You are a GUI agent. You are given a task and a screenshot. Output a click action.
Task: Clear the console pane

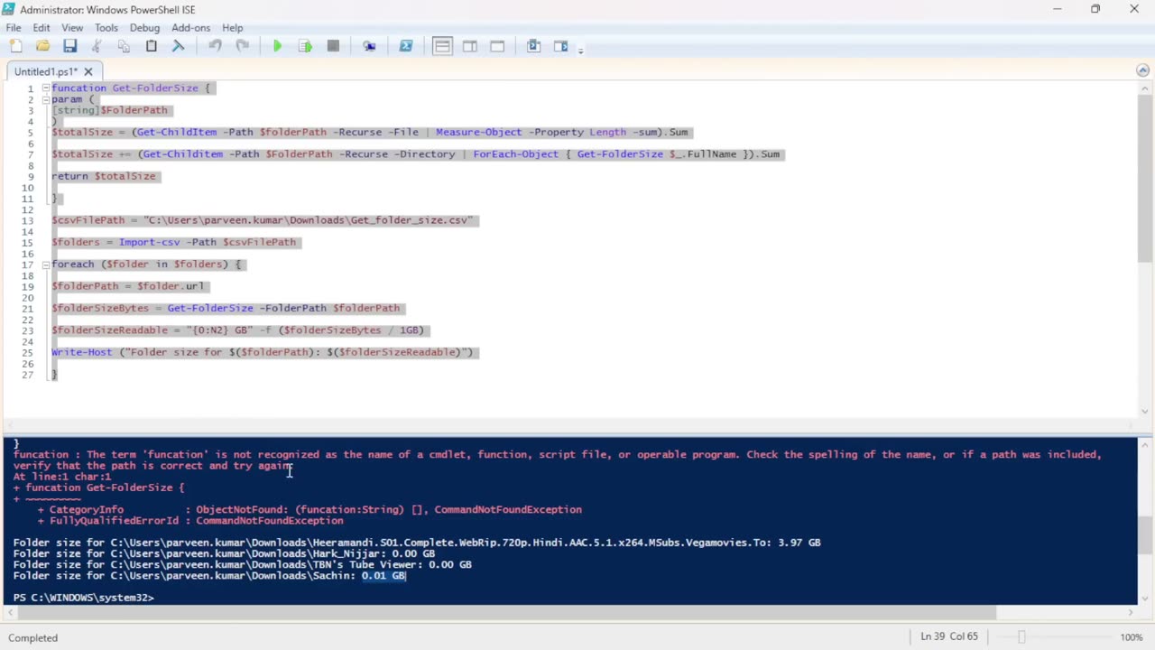178,46
